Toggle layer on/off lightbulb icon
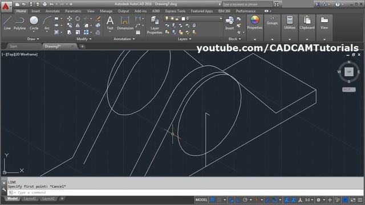The image size is (365, 205). [x=167, y=18]
